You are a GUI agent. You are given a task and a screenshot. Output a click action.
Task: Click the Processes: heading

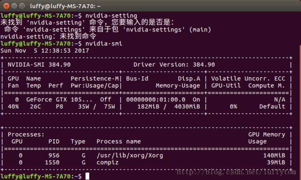[x=26, y=135]
